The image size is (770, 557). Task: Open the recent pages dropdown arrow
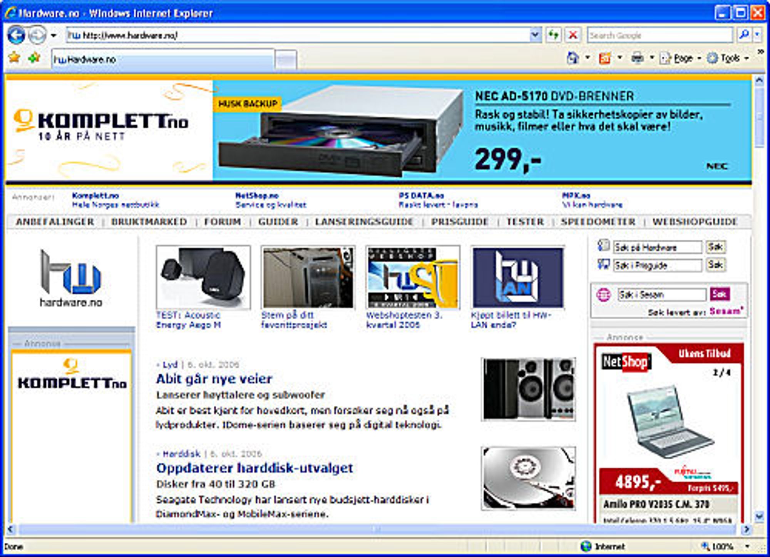54,36
